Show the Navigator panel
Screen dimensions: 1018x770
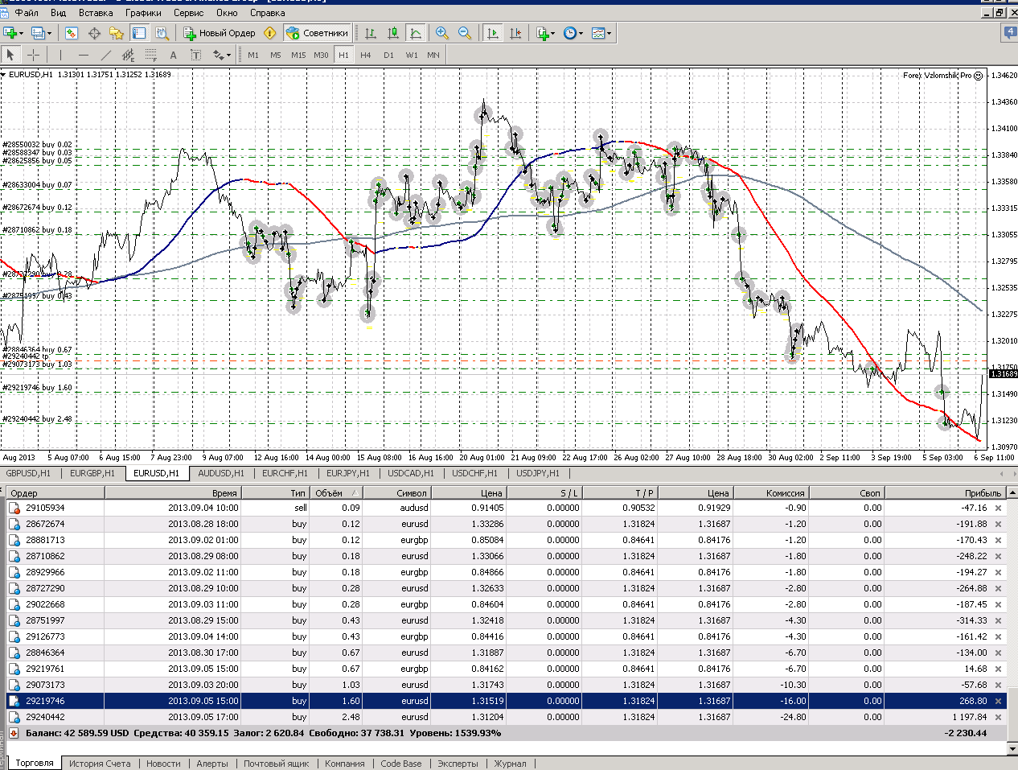coord(117,33)
